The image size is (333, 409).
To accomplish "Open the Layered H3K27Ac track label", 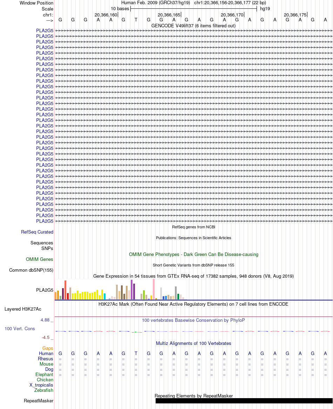I will 23,309.
